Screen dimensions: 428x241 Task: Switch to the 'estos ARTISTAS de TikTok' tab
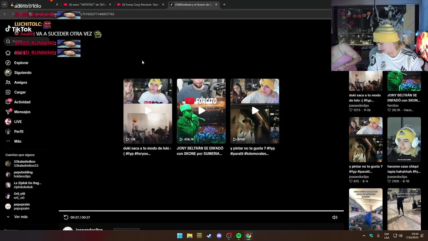click(87, 5)
